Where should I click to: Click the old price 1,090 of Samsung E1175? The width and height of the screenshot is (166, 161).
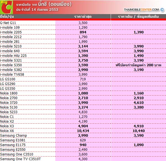[139, 145]
